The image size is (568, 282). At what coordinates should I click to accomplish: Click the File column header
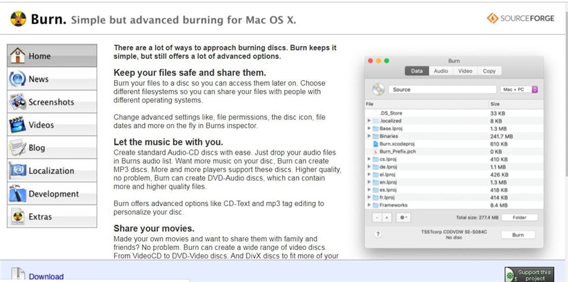pyautogui.click(x=427, y=104)
